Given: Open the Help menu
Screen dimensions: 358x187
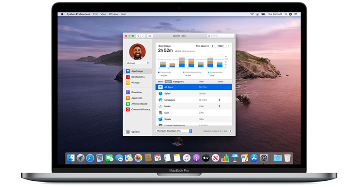Looking at the screenshot, I should [123, 14].
